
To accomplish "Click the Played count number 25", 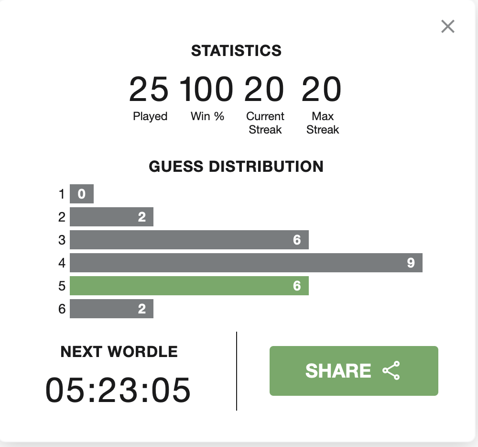I will click(x=149, y=89).
